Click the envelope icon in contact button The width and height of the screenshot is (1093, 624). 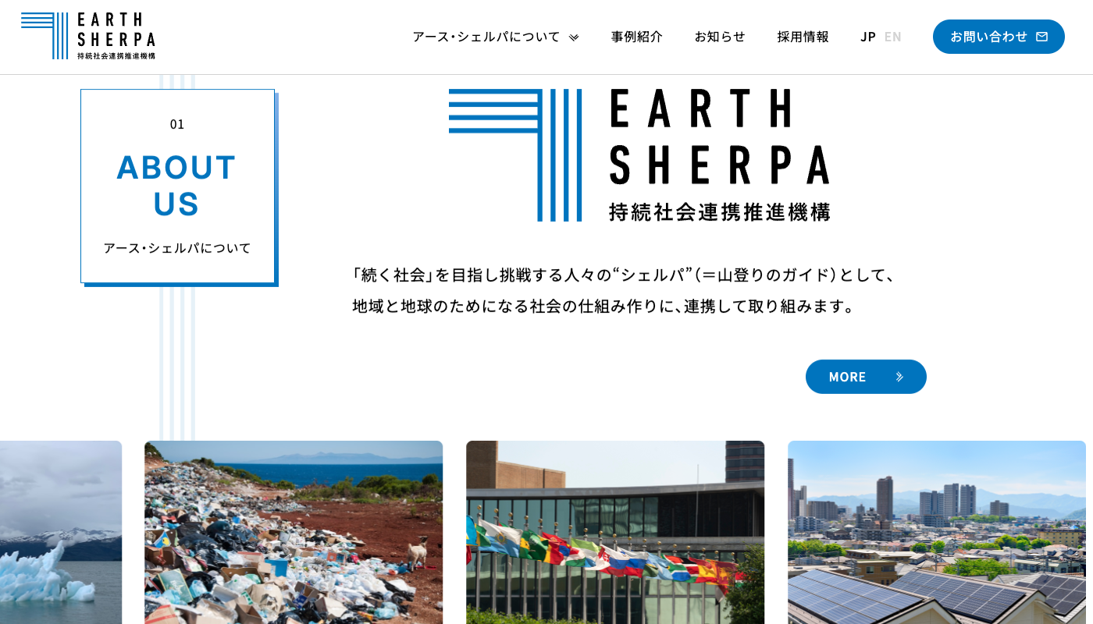click(x=1041, y=37)
